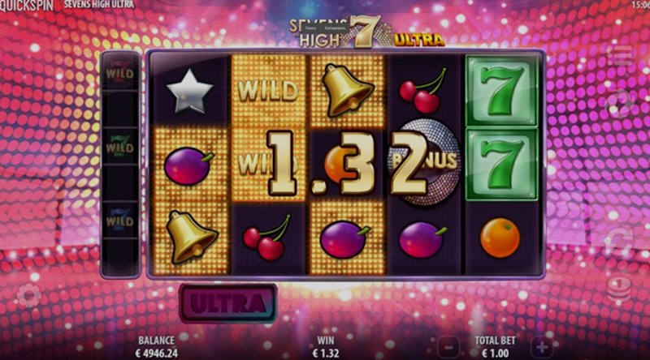The height and width of the screenshot is (360, 650).
Task: Click the autoplay circular icon
Action: click(x=620, y=104)
